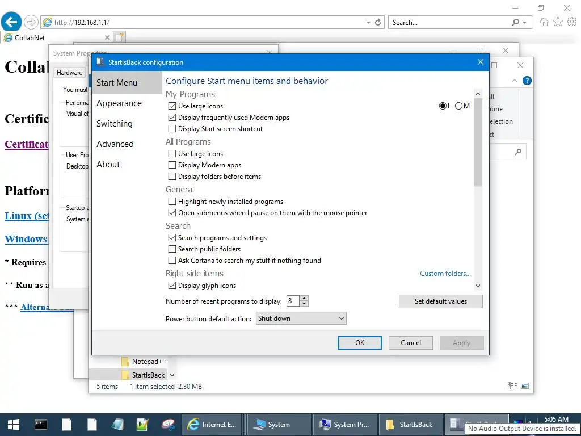Open the IE Favorites star icon
Image resolution: width=581 pixels, height=436 pixels.
(558, 22)
